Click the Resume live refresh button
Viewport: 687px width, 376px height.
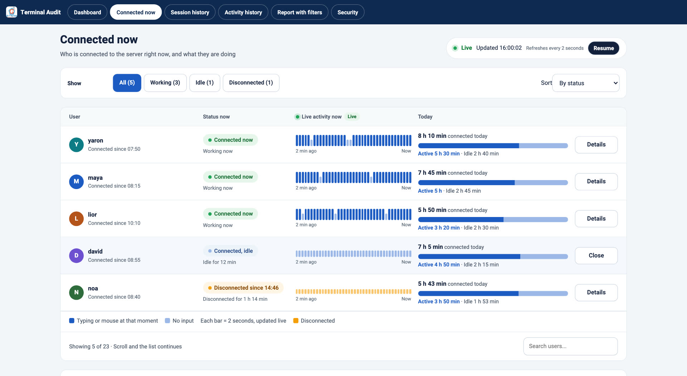coord(604,48)
